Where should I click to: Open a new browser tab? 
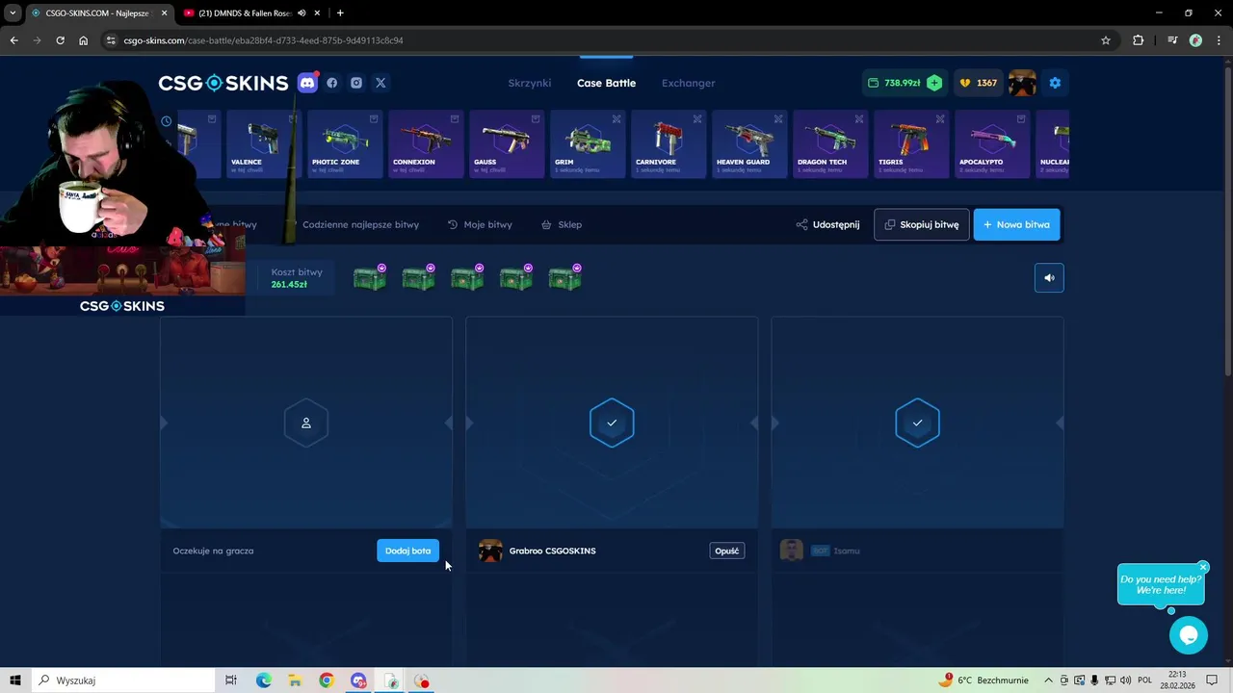tap(340, 13)
